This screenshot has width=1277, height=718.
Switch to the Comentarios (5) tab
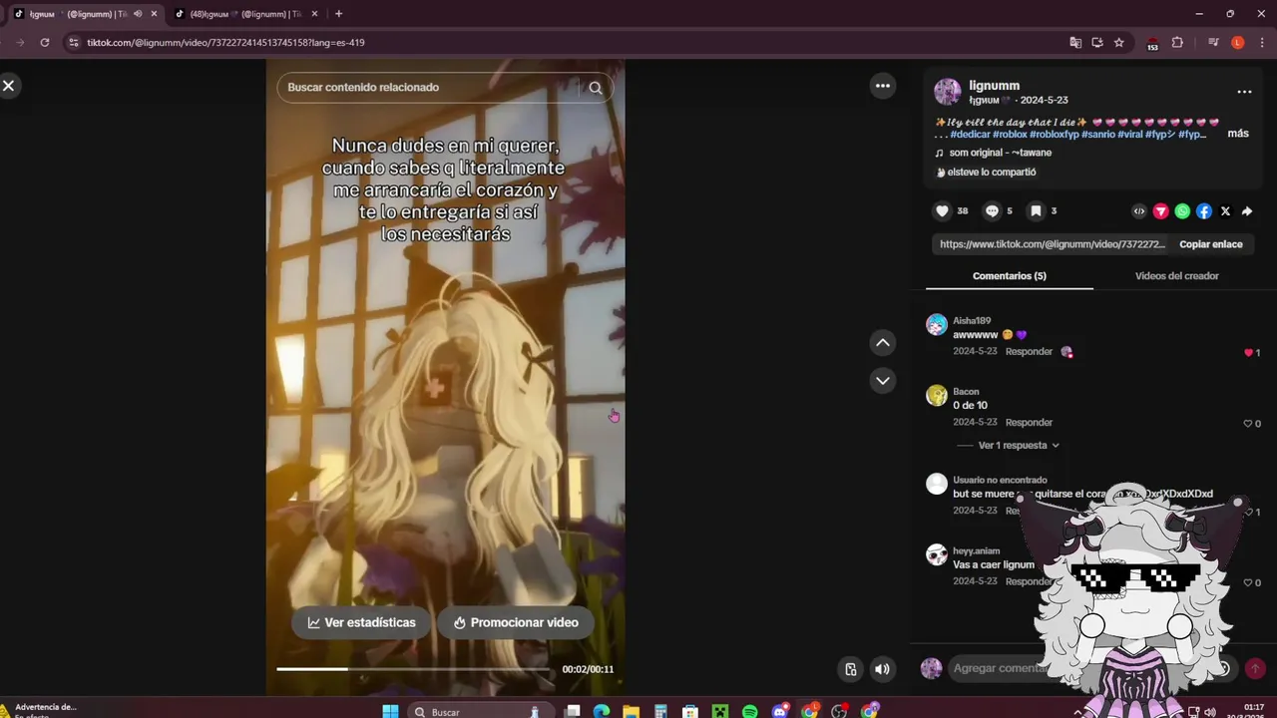1010,276
